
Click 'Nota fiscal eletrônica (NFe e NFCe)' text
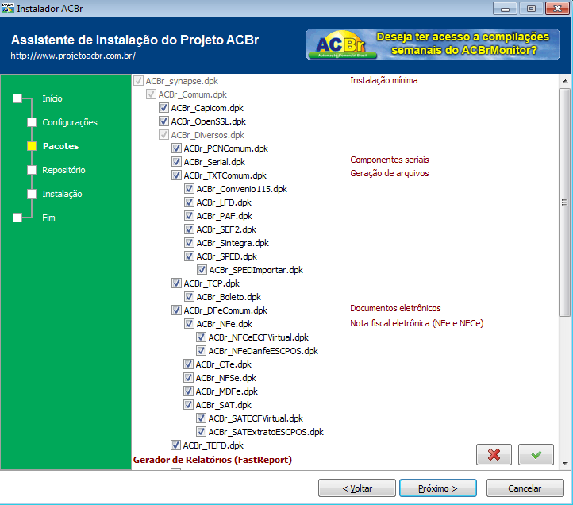[417, 323]
